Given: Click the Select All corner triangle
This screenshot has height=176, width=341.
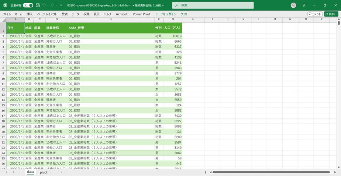Looking at the screenshot, I should (3, 19).
